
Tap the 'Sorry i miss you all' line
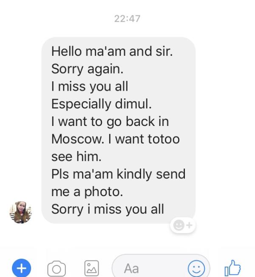(108, 209)
